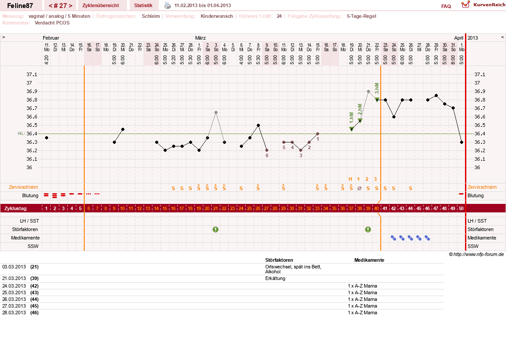
Task: Click the medication pill icon on cycle day 43
Action: pyautogui.click(x=402, y=238)
